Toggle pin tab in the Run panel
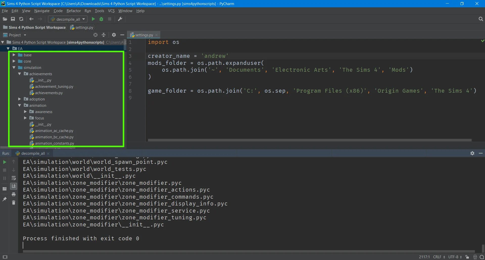This screenshot has height=260, width=485. [x=5, y=199]
